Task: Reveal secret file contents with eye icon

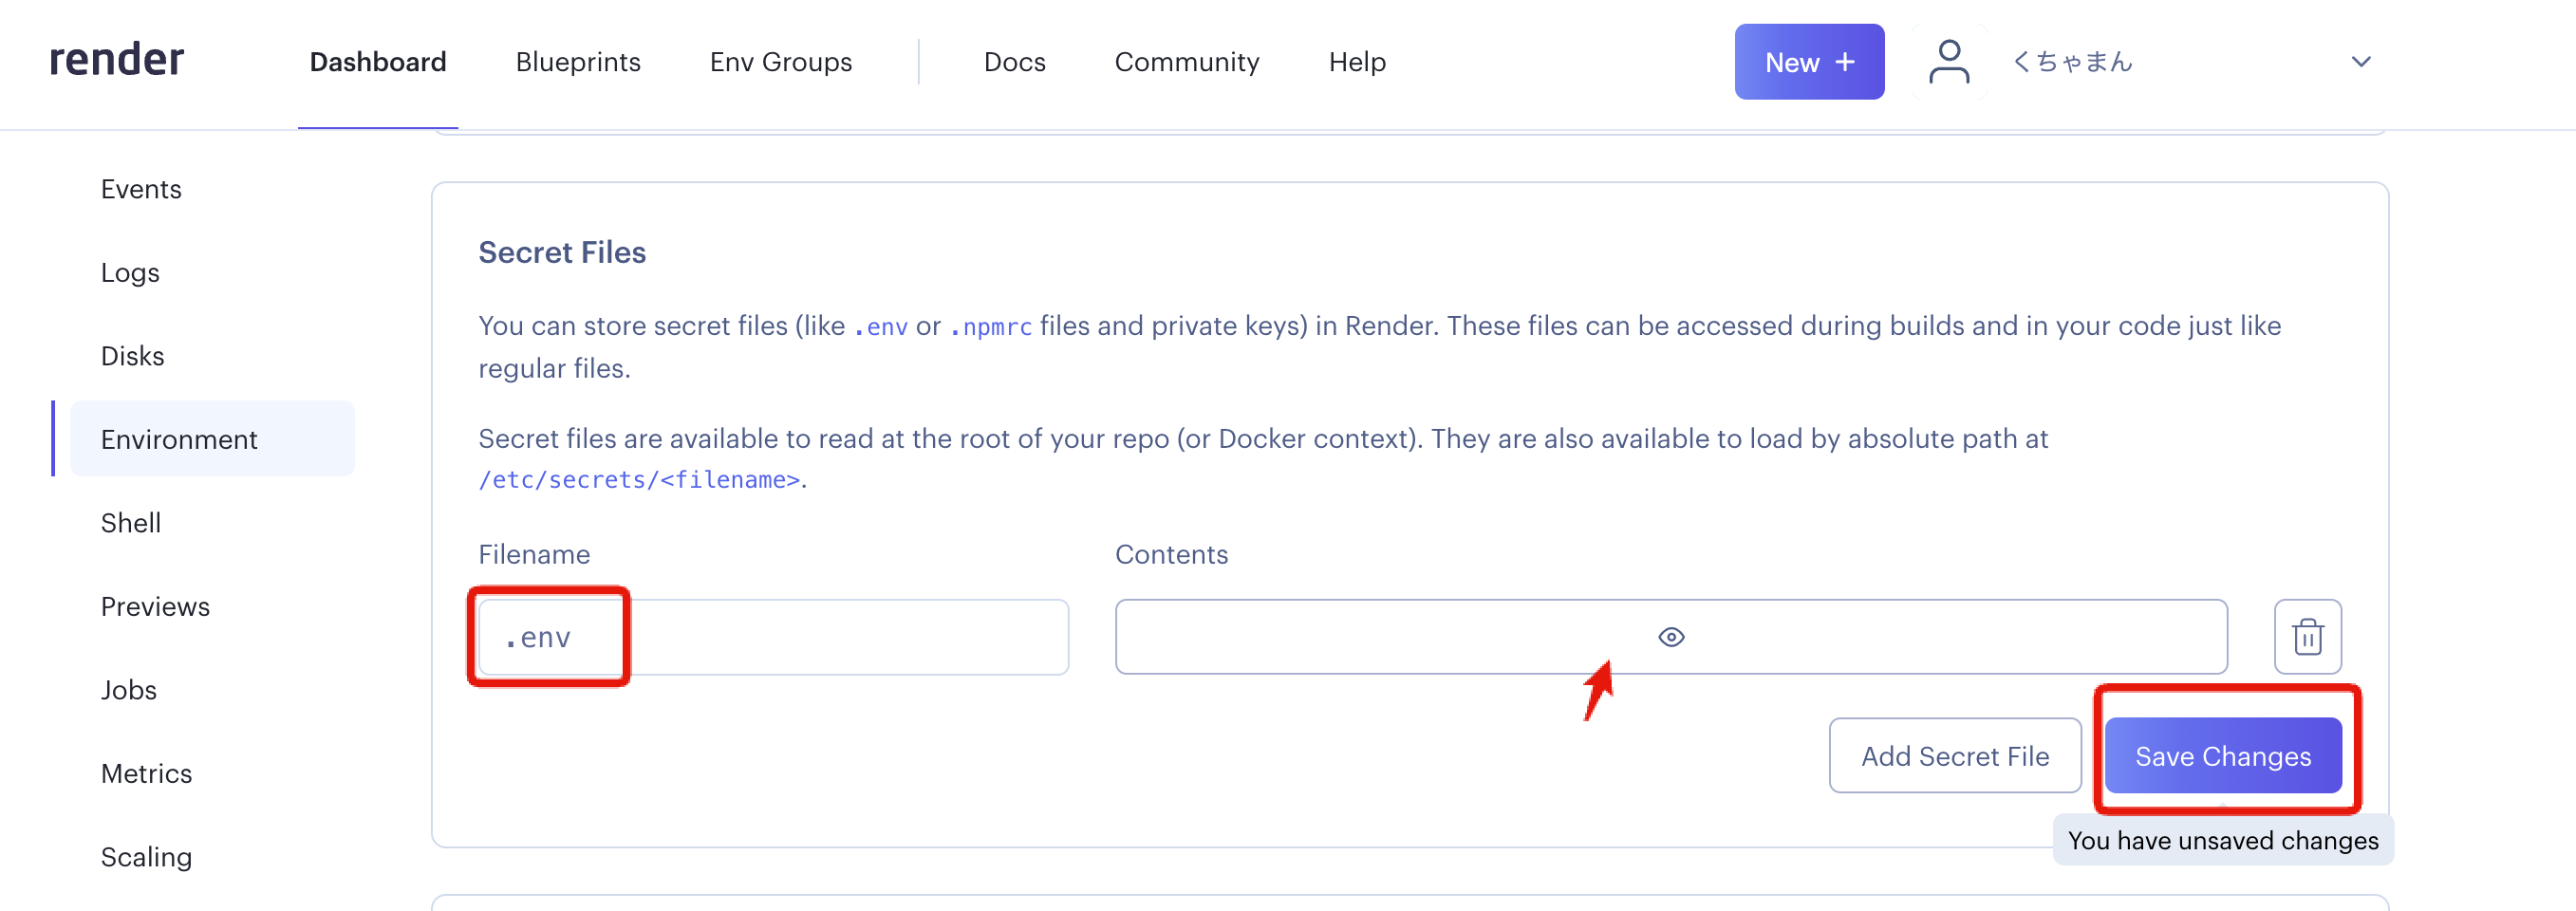Action: (x=1671, y=637)
